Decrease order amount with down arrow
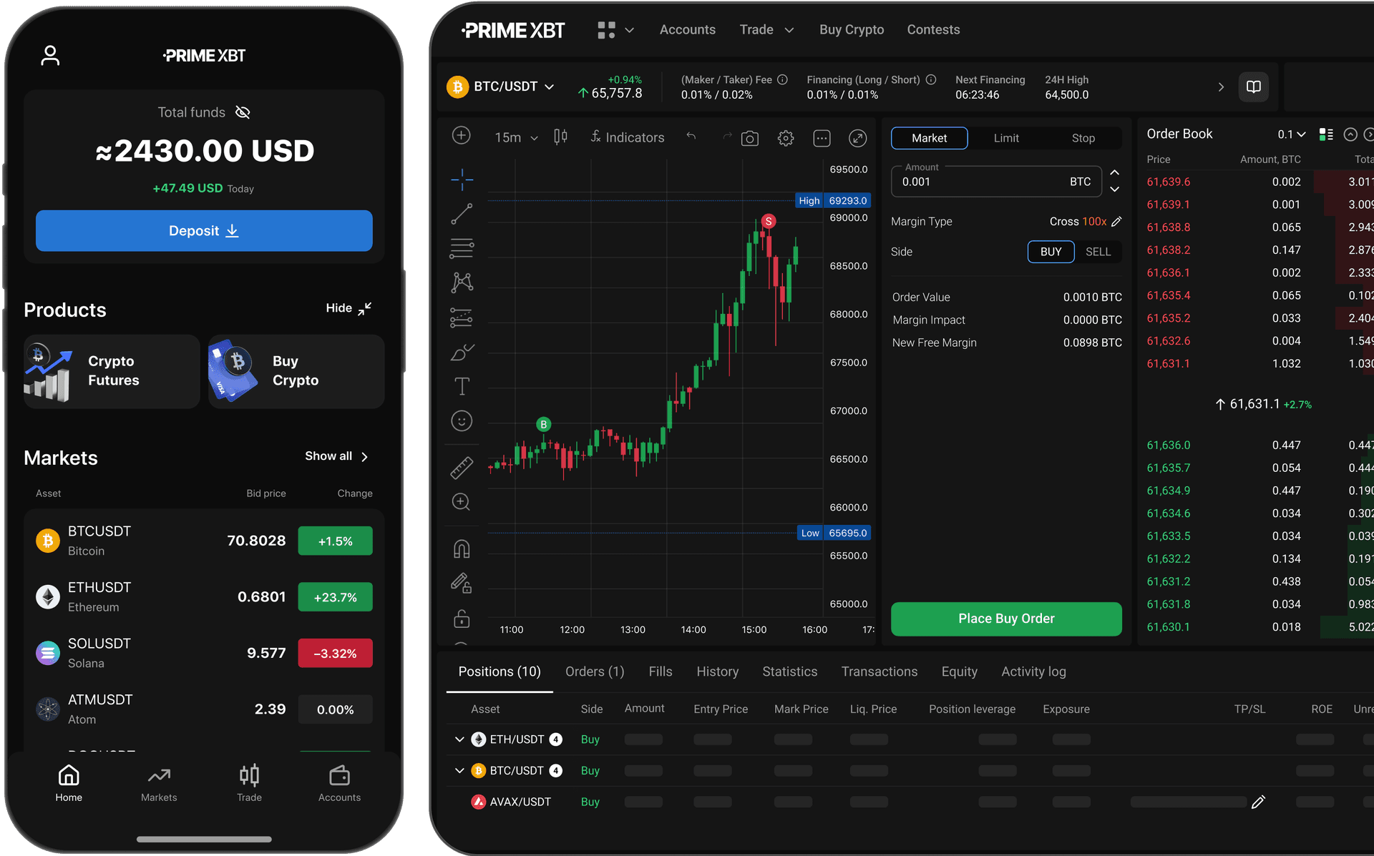 tap(1114, 190)
